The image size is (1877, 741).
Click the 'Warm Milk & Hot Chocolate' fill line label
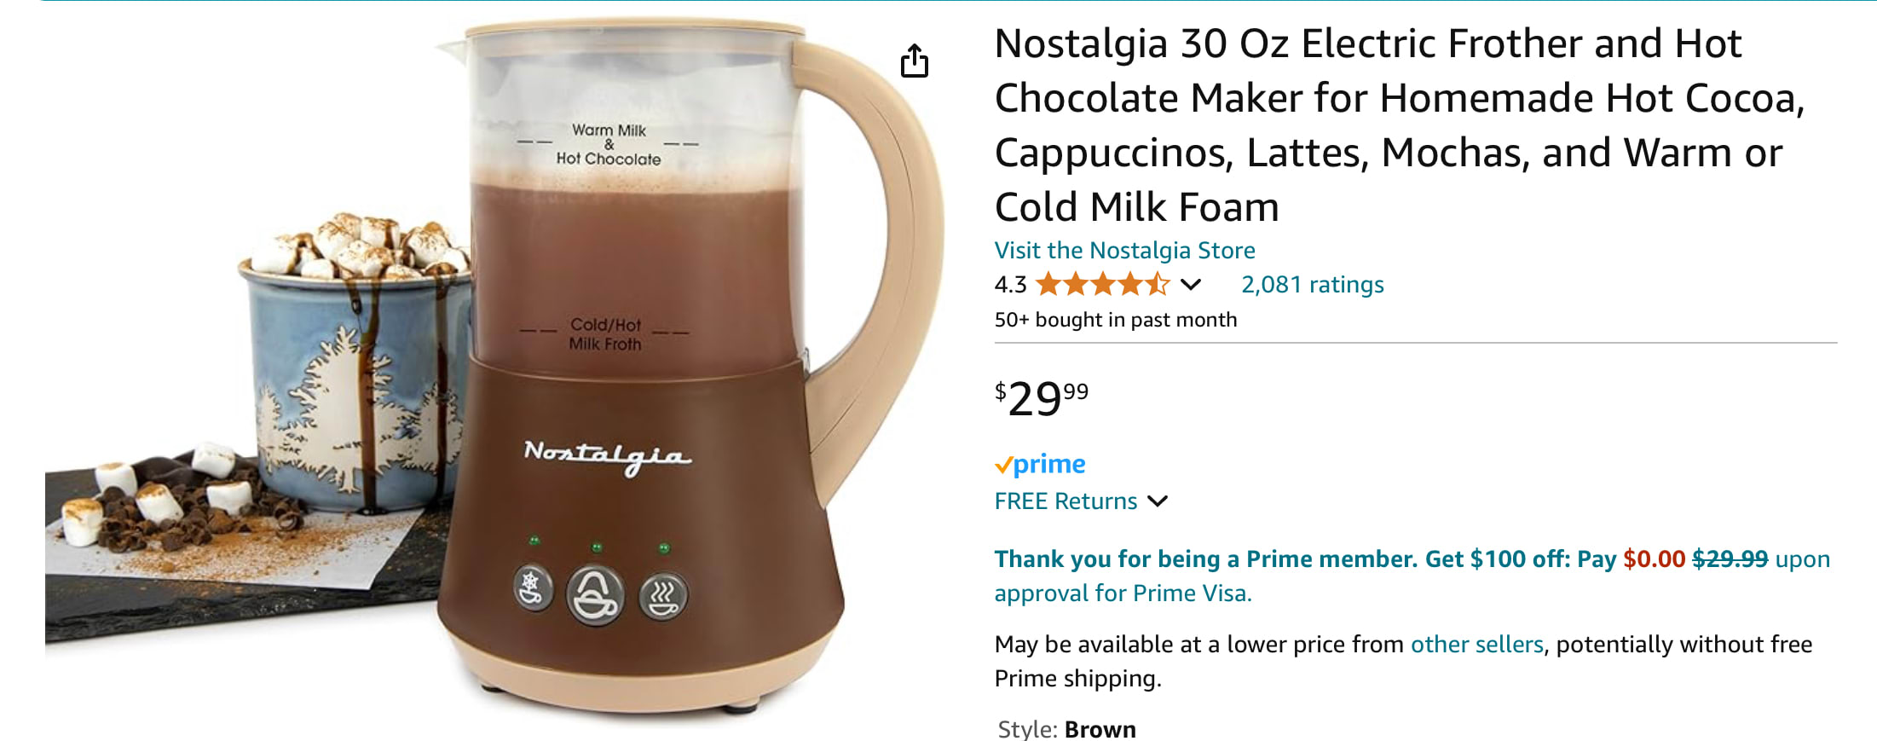click(x=609, y=144)
